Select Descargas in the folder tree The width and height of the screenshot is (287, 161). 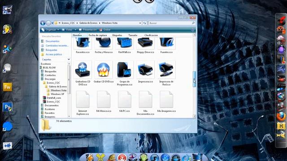[x=50, y=79]
